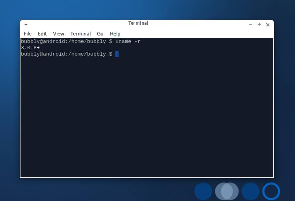
Task: Open the window menu arrow in title bar
Action: pyautogui.click(x=26, y=25)
